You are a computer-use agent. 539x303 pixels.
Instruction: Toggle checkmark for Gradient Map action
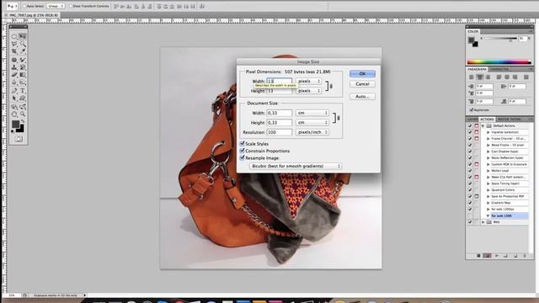[470, 203]
